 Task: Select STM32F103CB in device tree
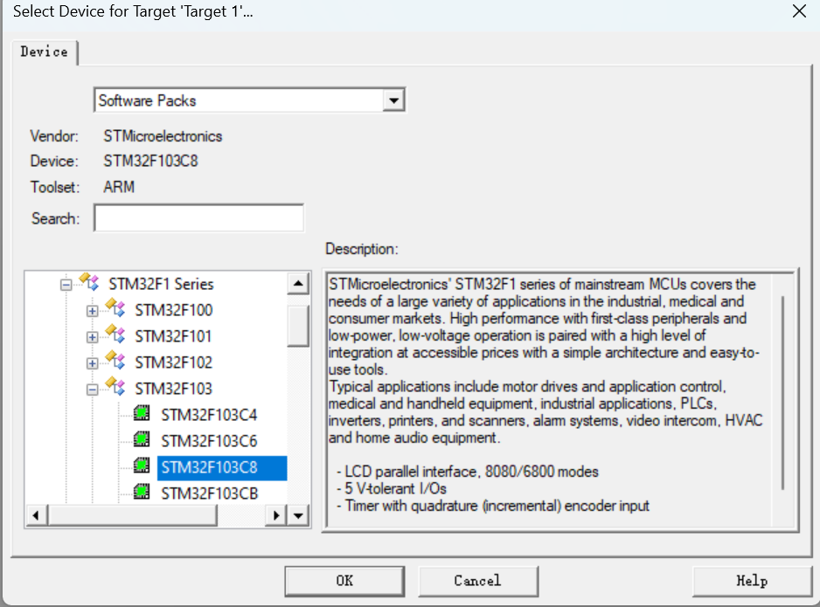coord(209,493)
